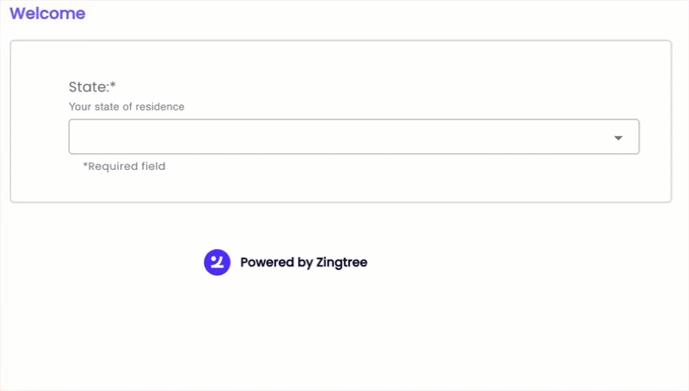This screenshot has width=689, height=391.
Task: Select the purple circular Zingtree badge
Action: (x=217, y=262)
